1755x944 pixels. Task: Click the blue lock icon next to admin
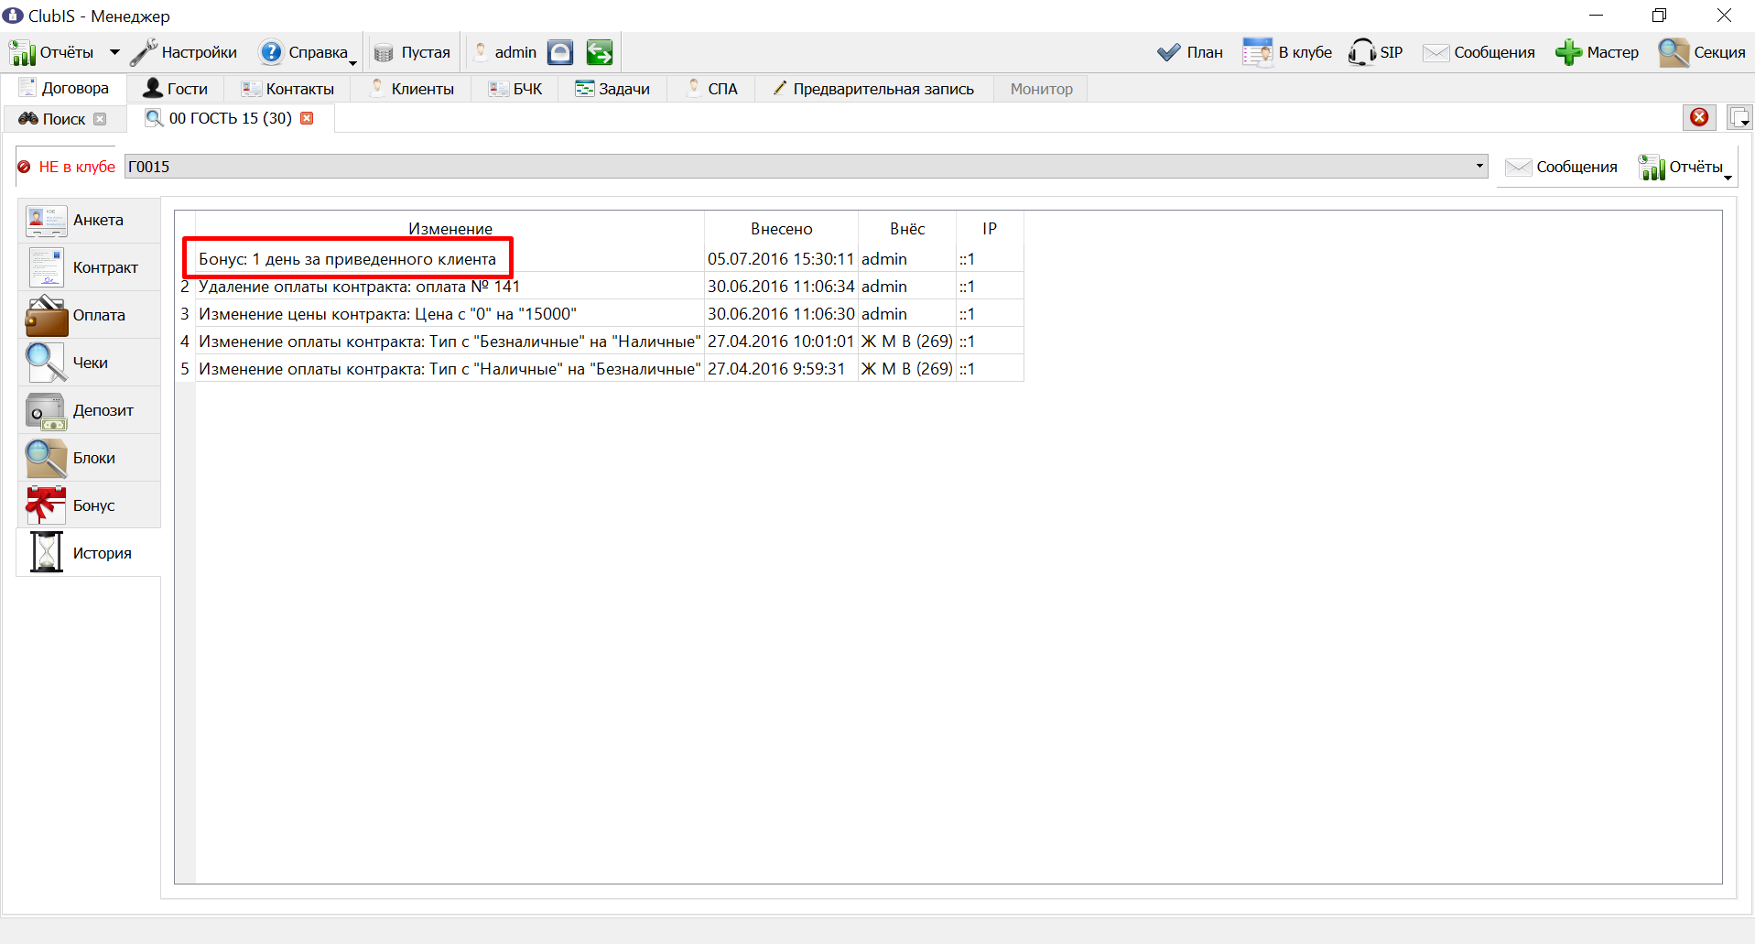(560, 52)
